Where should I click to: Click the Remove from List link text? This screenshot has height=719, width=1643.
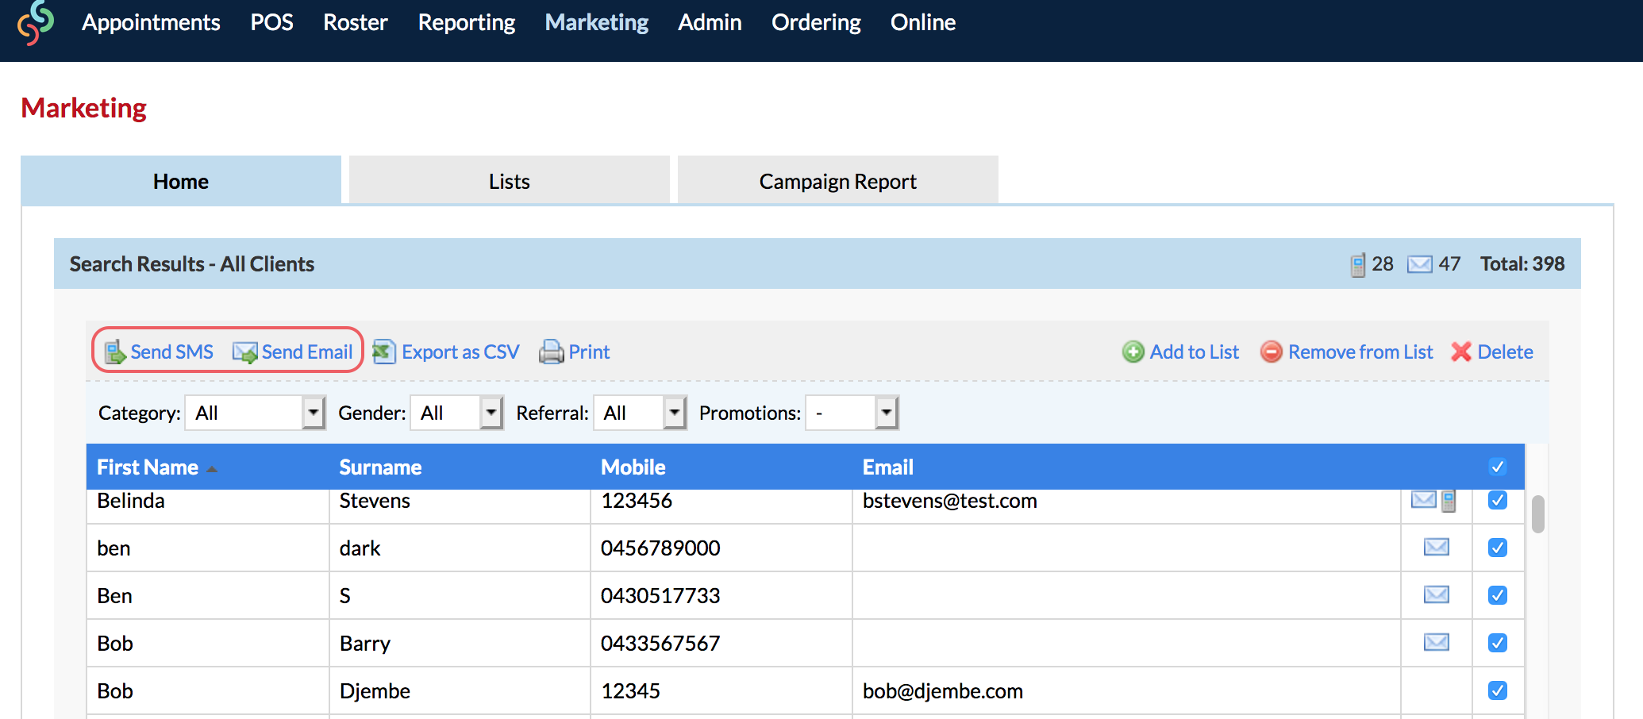(x=1360, y=352)
